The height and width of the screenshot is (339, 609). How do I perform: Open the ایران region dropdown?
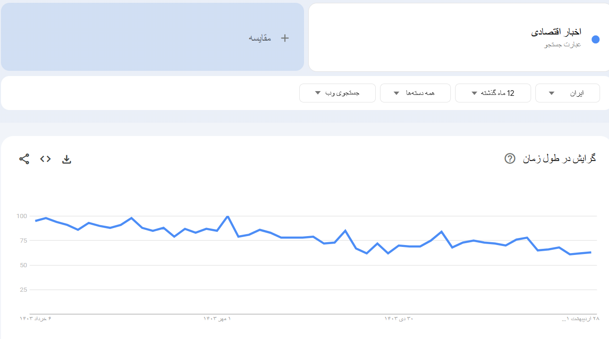click(x=567, y=93)
